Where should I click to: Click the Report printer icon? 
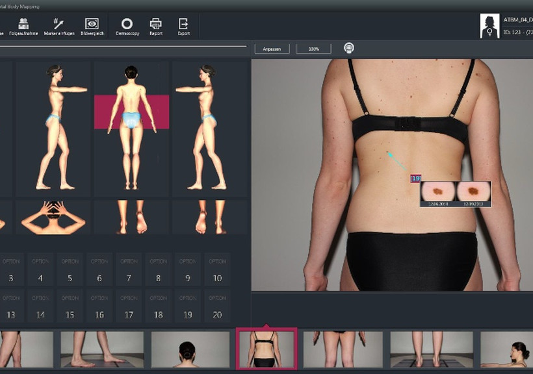coord(156,26)
